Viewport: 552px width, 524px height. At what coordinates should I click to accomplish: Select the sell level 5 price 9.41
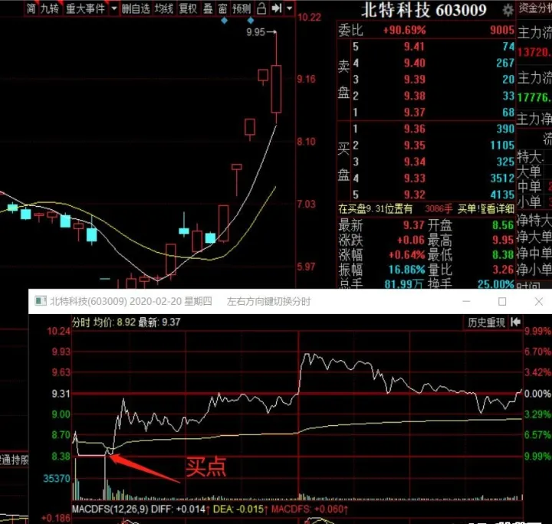[414, 47]
